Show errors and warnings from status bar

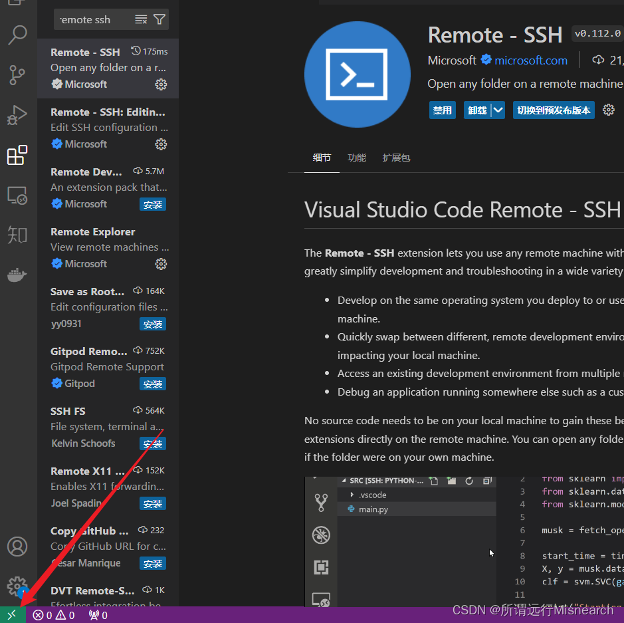coord(54,616)
